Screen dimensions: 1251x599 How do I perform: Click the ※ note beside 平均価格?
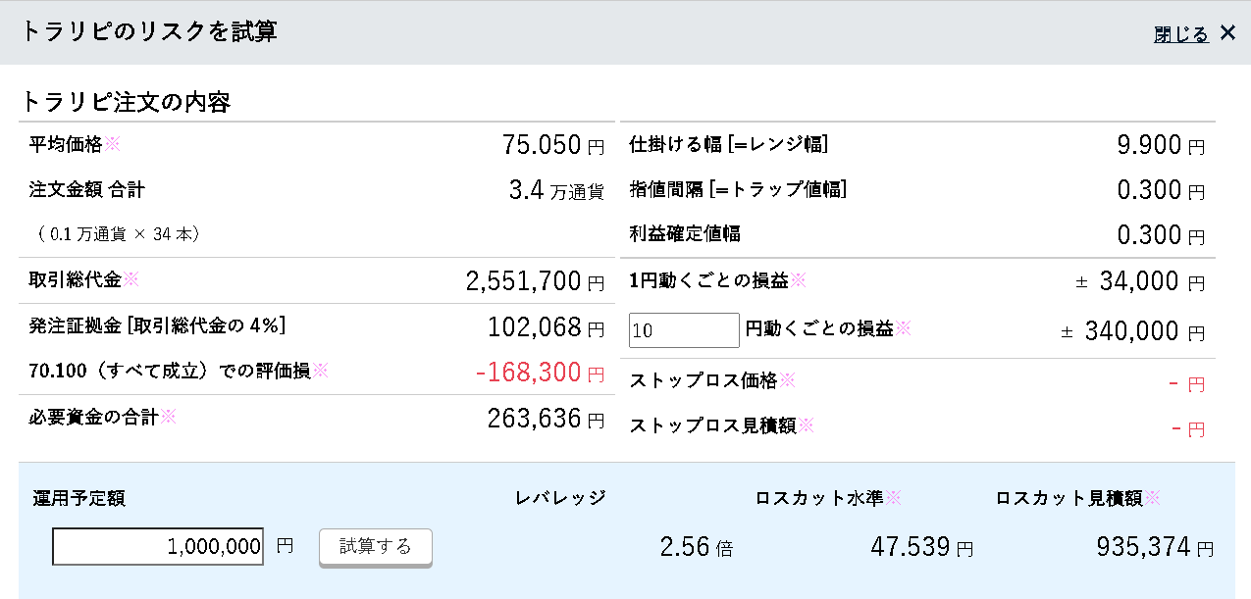112,144
